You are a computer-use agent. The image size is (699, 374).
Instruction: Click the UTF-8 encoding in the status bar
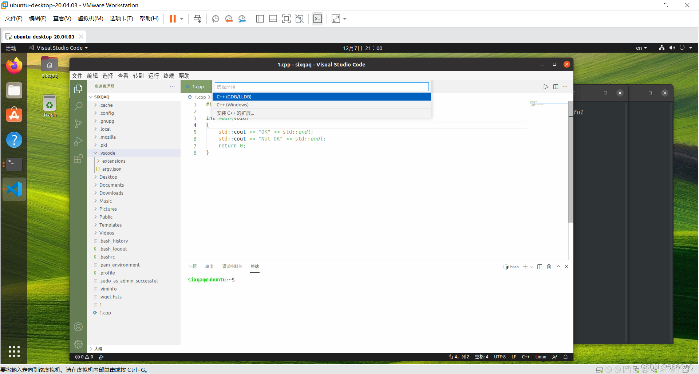[x=500, y=357]
